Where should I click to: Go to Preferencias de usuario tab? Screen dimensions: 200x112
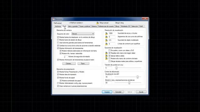[x=106, y=26]
